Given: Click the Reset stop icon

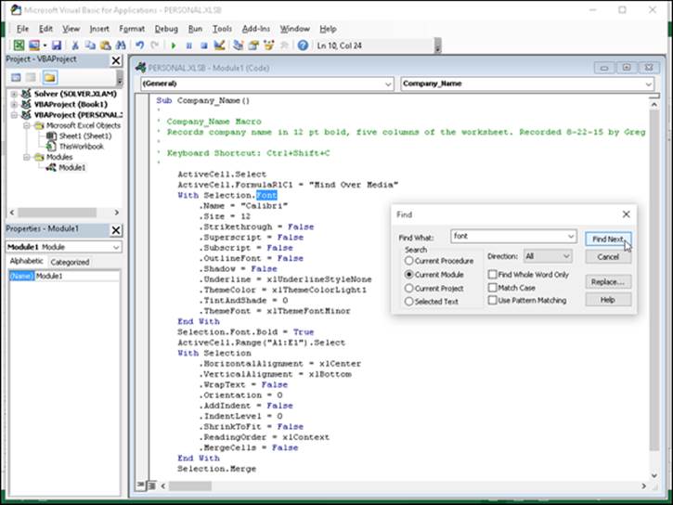Looking at the screenshot, I should pyautogui.click(x=204, y=45).
